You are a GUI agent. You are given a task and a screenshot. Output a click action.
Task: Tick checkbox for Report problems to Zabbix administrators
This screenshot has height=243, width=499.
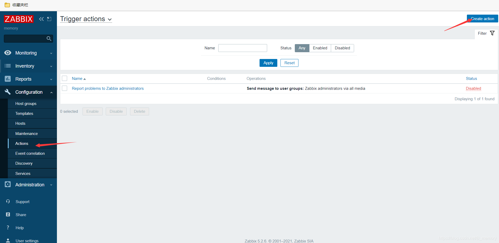[64, 88]
